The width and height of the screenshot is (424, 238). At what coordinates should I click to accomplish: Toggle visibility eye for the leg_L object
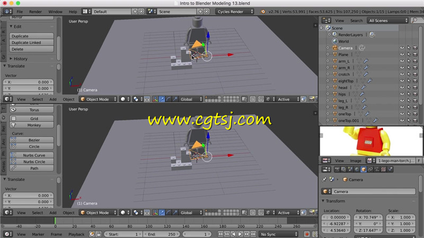click(x=402, y=100)
